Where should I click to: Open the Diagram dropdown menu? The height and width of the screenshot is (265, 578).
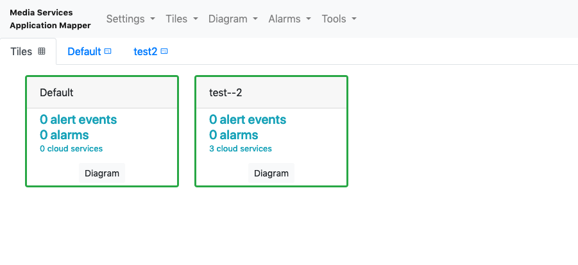tap(233, 19)
